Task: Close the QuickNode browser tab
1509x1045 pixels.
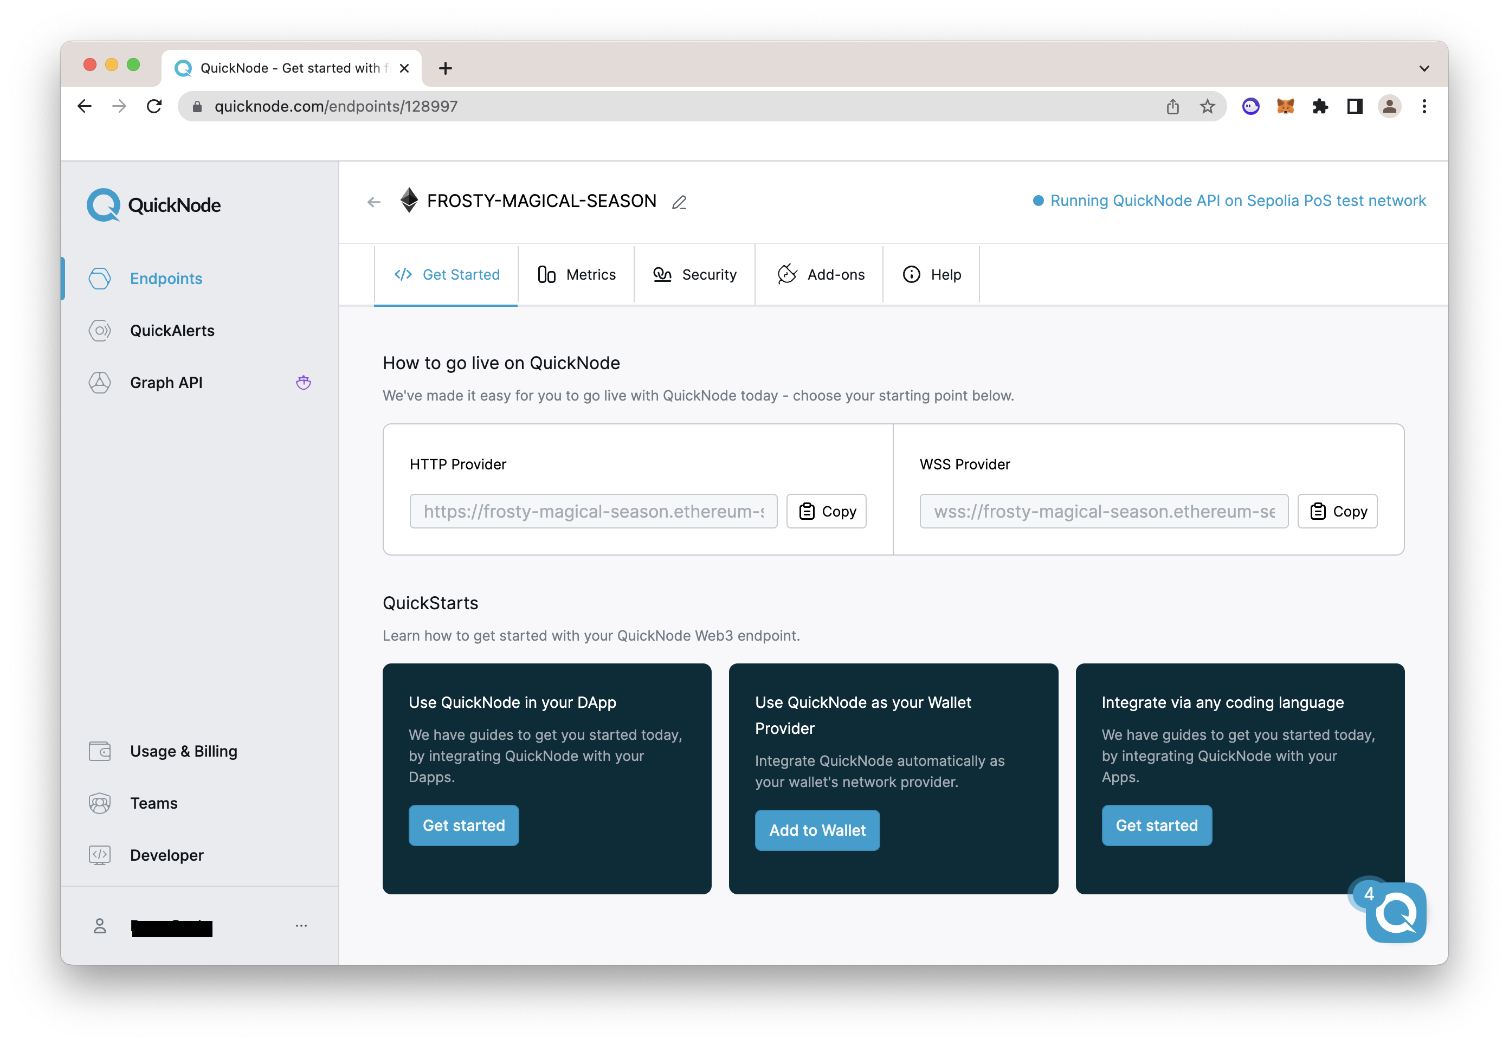Action: tap(404, 68)
